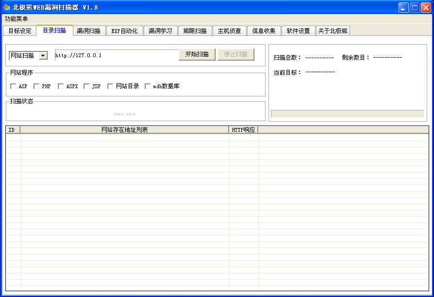Open the 信息收集 tab
The width and height of the screenshot is (434, 297).
coord(264,31)
